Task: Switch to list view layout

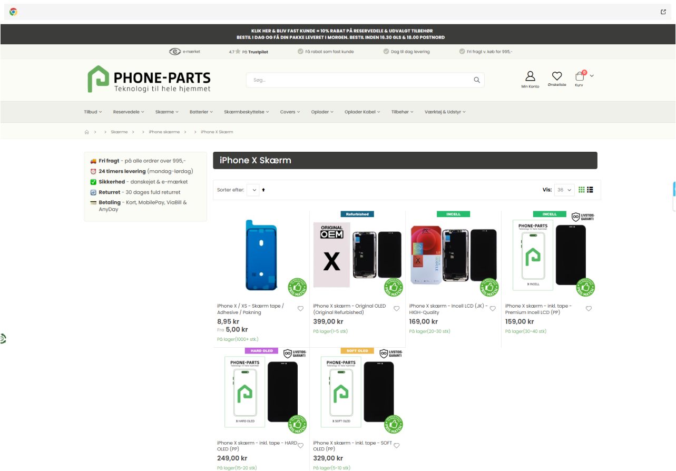Action: pos(590,190)
